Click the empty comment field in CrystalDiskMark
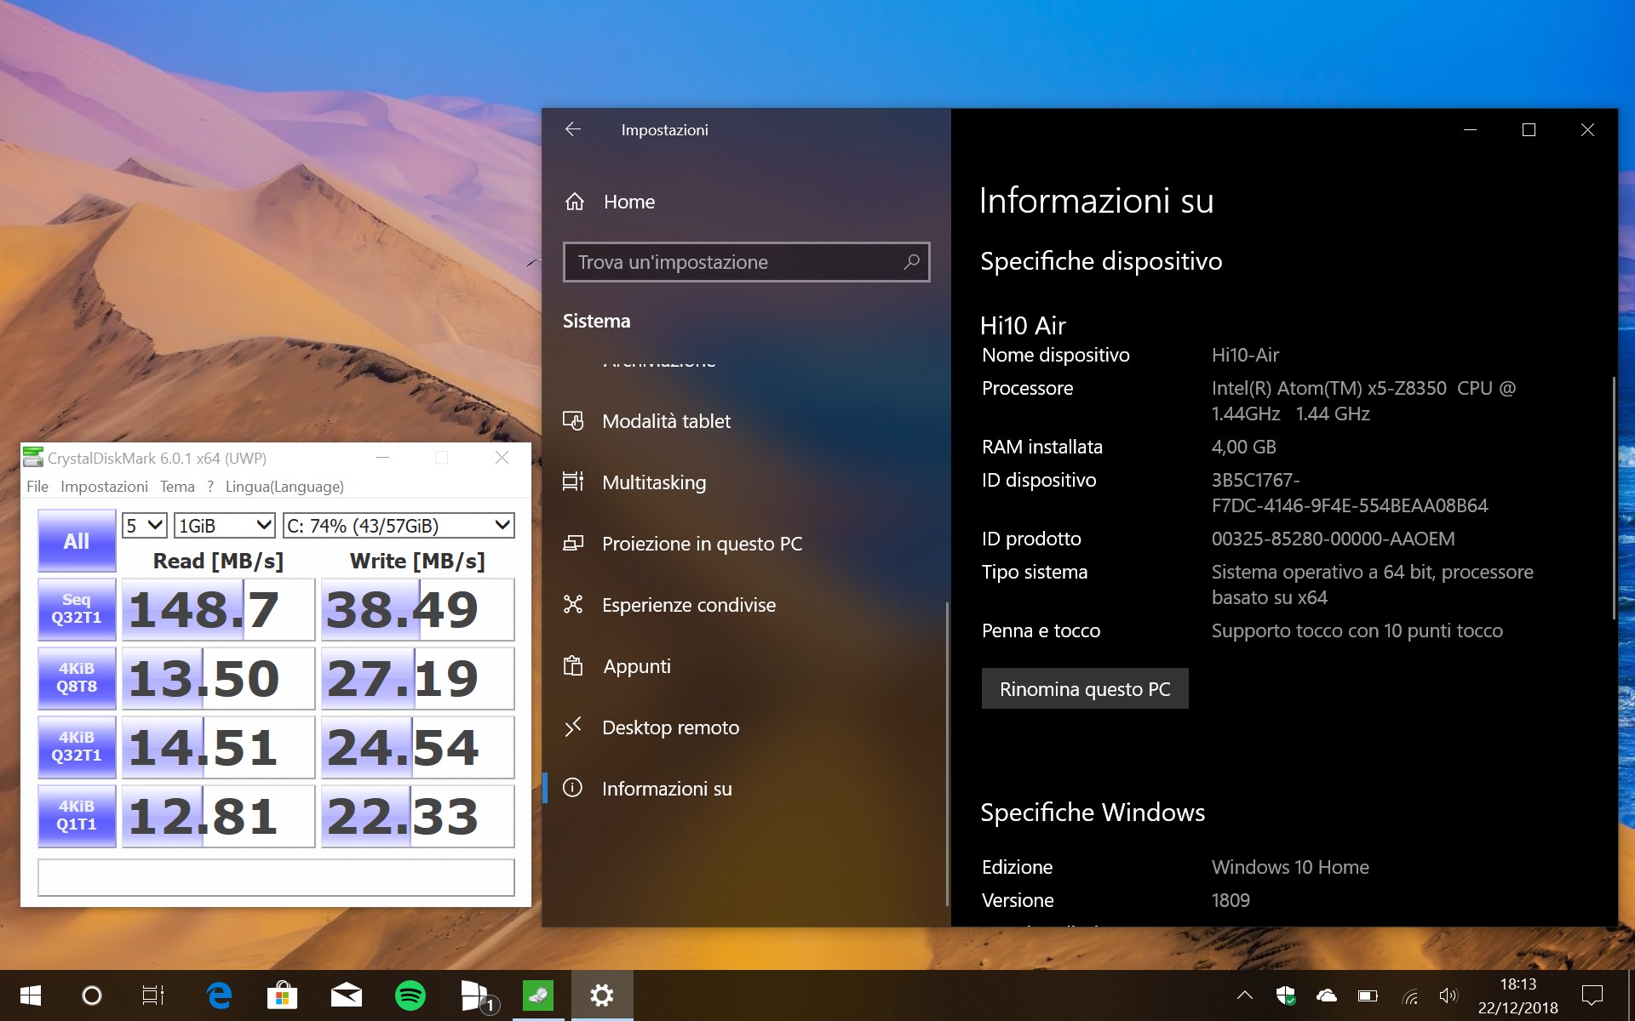Image resolution: width=1635 pixels, height=1021 pixels. 276,877
